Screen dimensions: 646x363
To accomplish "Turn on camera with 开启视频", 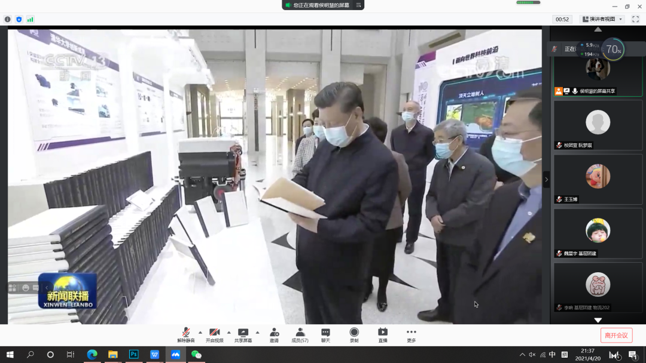I will [x=214, y=334].
